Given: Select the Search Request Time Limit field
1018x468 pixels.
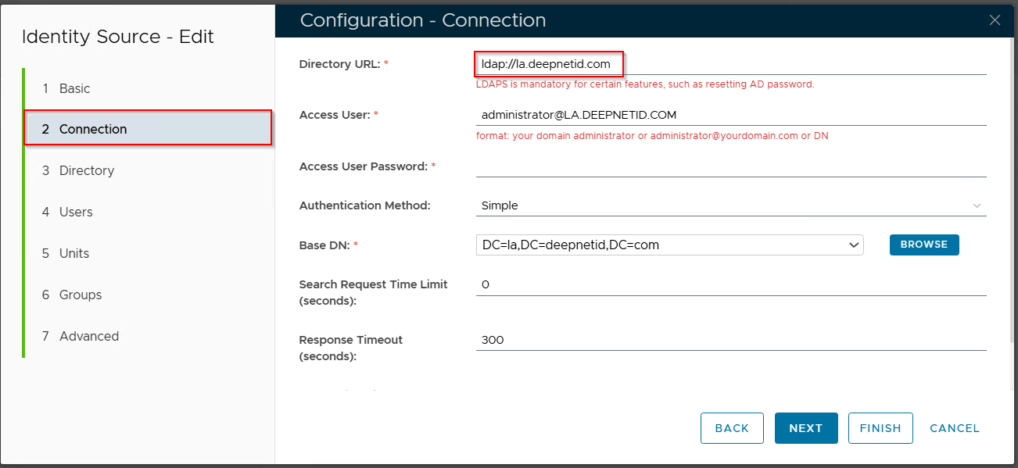Looking at the screenshot, I should coord(730,284).
